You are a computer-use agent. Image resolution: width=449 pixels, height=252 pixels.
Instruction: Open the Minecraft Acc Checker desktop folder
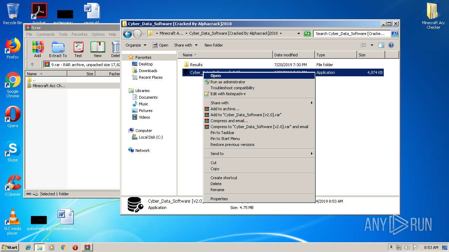[434, 16]
